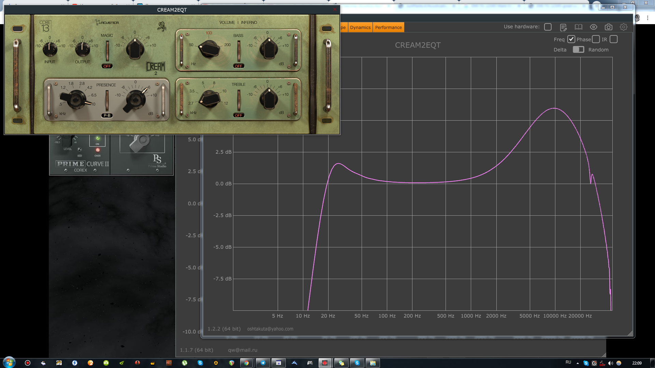Click the scorpion logo on Cream2

[162, 27]
